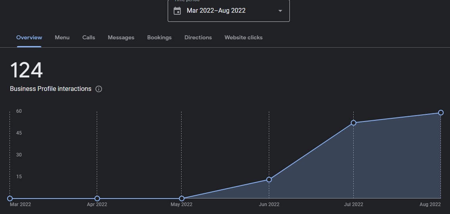Click the Apr 2022 axis label

coord(97,204)
